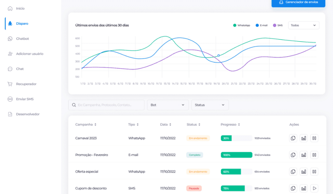Screen dimensions: 333x194
Task: Open the Todos filter dropdown
Action: [303, 25]
